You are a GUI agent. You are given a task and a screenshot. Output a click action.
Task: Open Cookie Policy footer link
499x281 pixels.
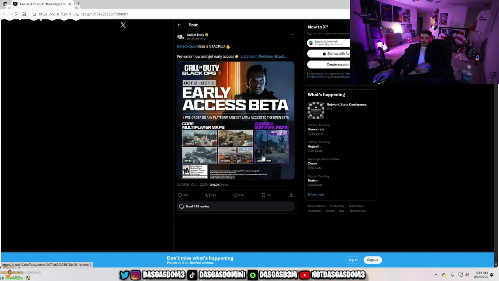[x=356, y=206]
